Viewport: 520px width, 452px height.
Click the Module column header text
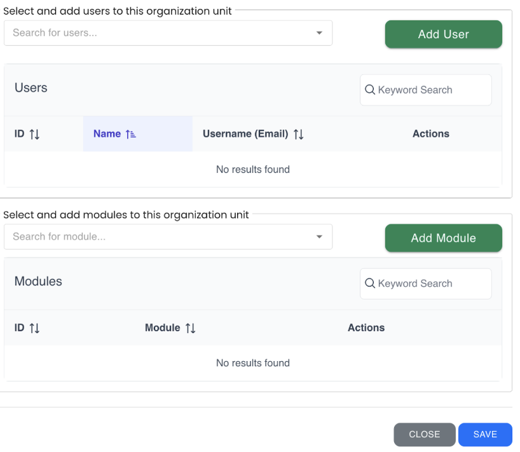(163, 328)
